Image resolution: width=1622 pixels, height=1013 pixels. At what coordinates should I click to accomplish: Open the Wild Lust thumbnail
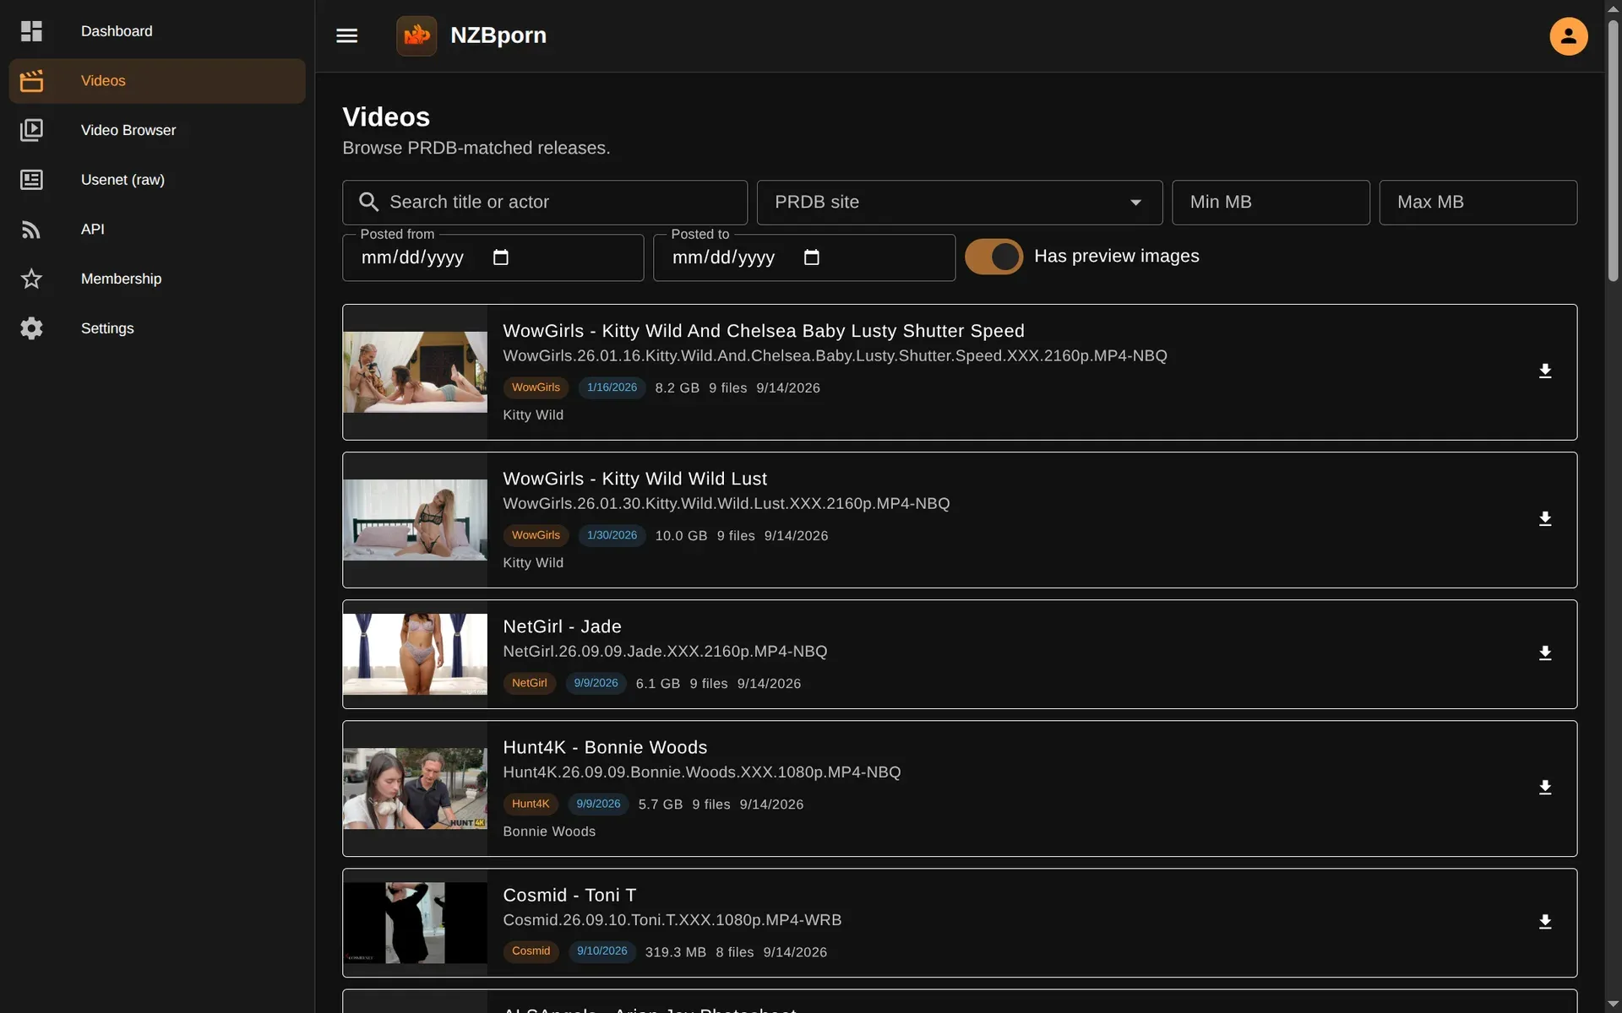(x=415, y=520)
